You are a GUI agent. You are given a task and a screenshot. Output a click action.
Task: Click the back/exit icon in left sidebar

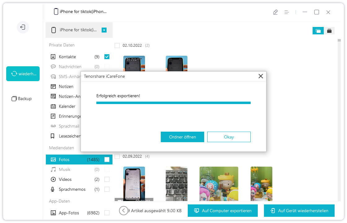click(23, 27)
